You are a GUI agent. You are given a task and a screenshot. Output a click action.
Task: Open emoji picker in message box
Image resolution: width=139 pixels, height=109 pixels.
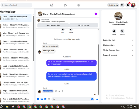tap(92, 99)
